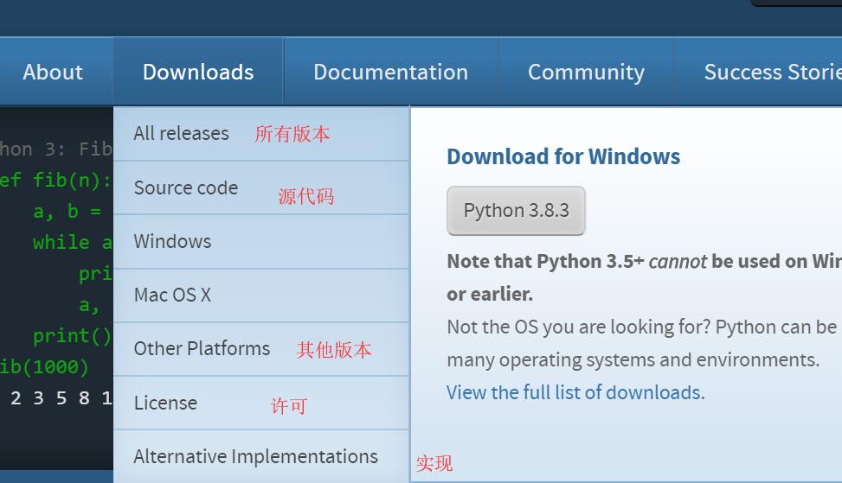The image size is (842, 483).
Task: Click the Fibonacci output '2 3 5 8 1'
Action: [61, 398]
